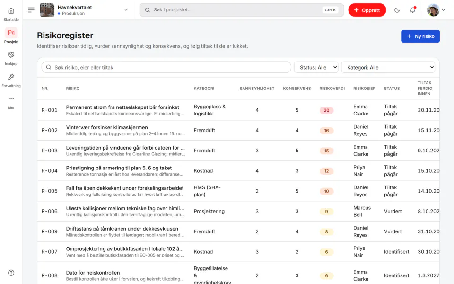Focus the Søk risiko, eier eller tiltak field
Screen dimensions: 454x284
pos(166,67)
